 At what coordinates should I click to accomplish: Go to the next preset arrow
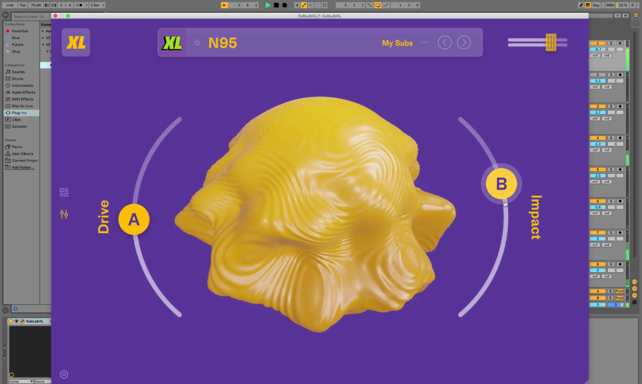(464, 42)
